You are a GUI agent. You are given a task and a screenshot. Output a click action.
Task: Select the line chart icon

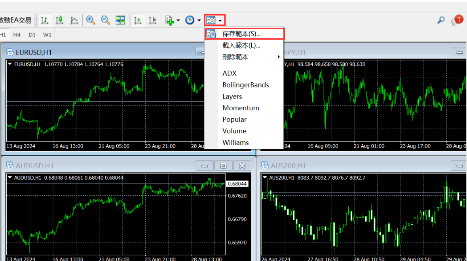pos(74,20)
